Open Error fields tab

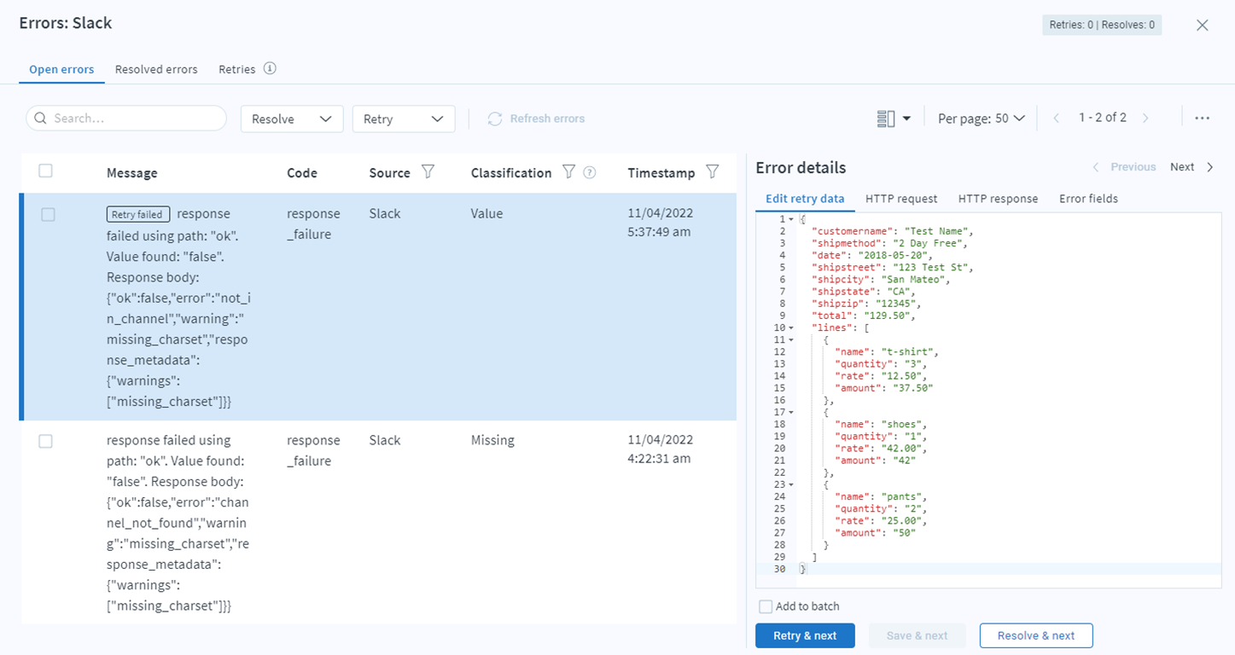1088,199
